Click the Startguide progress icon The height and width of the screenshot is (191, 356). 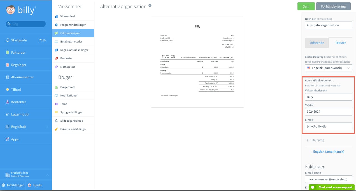click(8, 40)
